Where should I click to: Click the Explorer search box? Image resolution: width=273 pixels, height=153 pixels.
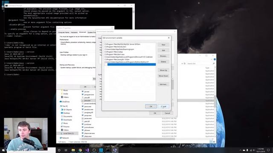pyautogui.click(x=200, y=63)
